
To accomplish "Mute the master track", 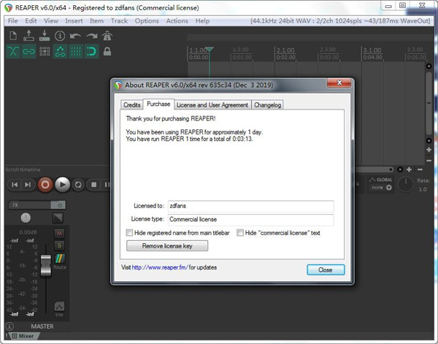I will [x=60, y=233].
